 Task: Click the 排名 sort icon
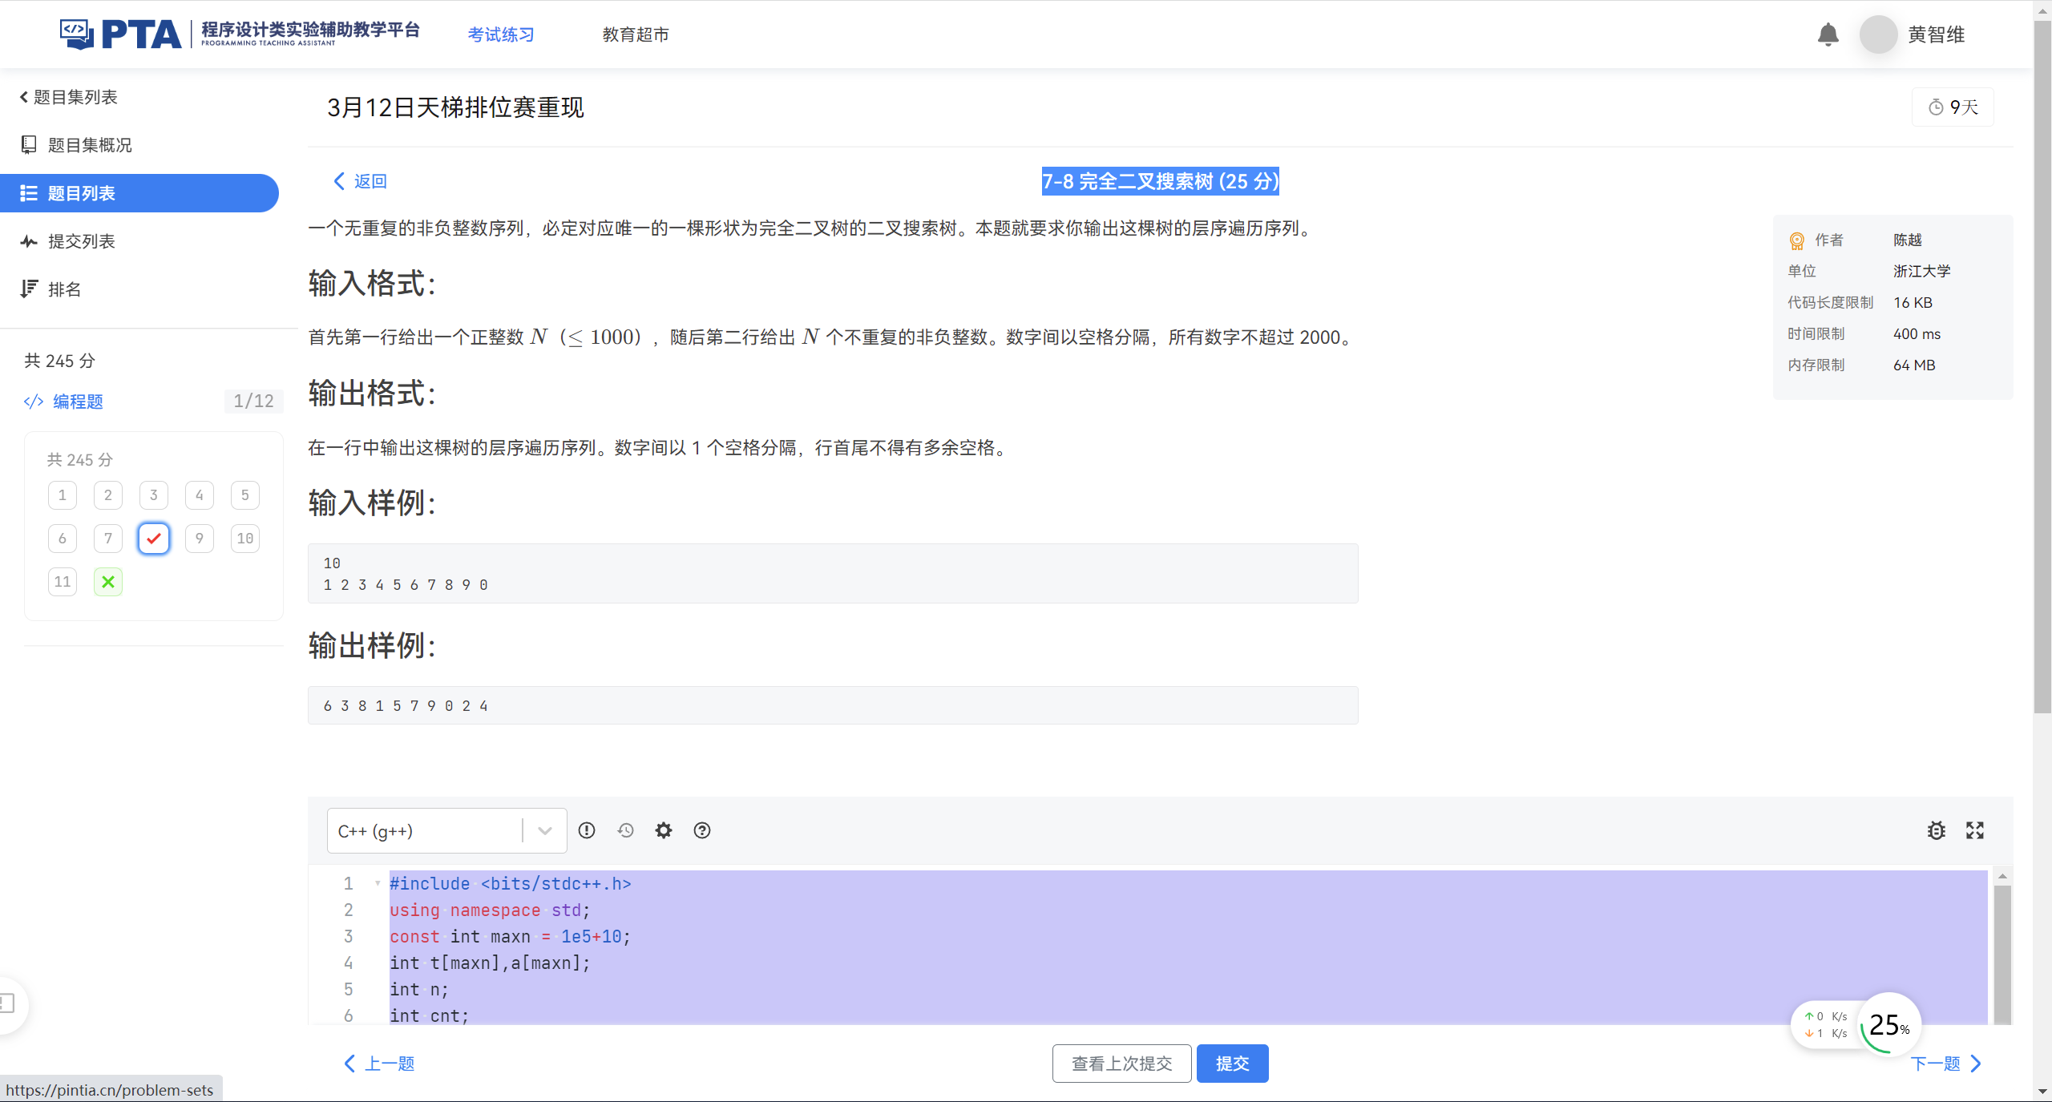point(29,289)
